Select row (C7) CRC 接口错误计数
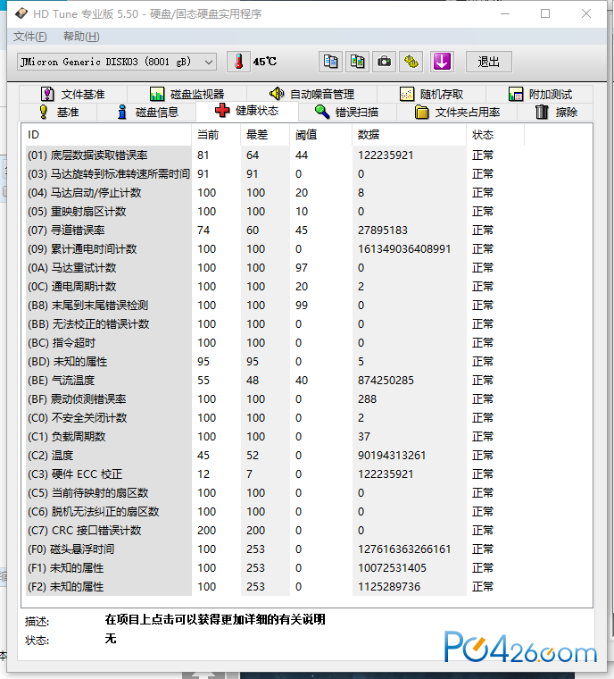This screenshot has height=679, width=614. [274, 531]
